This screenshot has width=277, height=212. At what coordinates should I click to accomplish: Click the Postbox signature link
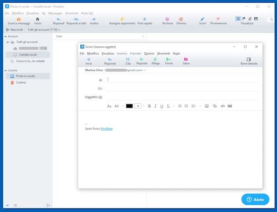tap(107, 129)
